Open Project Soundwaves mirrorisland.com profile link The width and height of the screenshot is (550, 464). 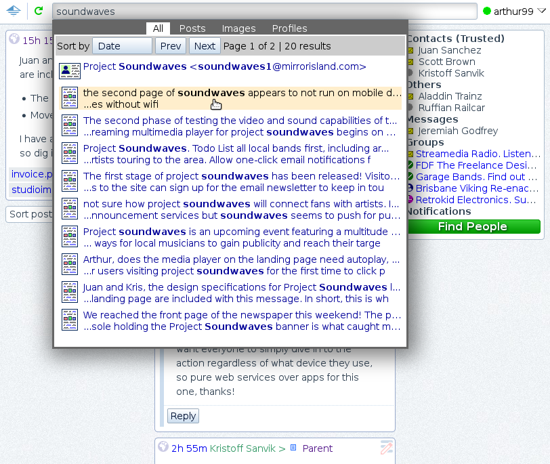(224, 66)
